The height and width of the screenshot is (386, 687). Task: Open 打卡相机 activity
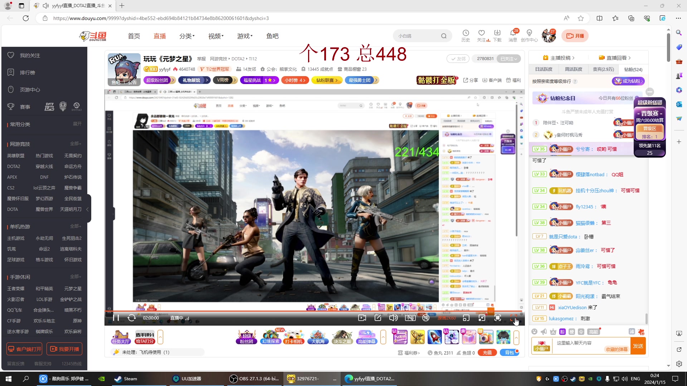pos(294,337)
